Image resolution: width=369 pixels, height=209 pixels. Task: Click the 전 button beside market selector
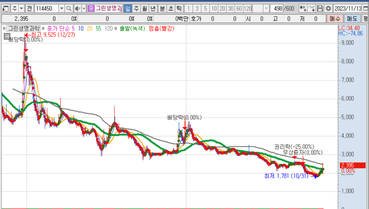coord(29,9)
